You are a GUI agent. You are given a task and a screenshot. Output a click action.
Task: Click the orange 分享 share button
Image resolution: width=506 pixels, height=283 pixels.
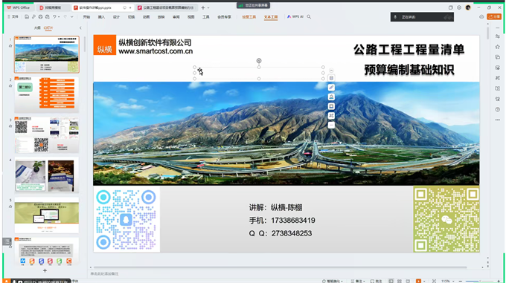(x=494, y=17)
